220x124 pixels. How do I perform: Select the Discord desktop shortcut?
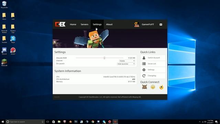point(4,51)
